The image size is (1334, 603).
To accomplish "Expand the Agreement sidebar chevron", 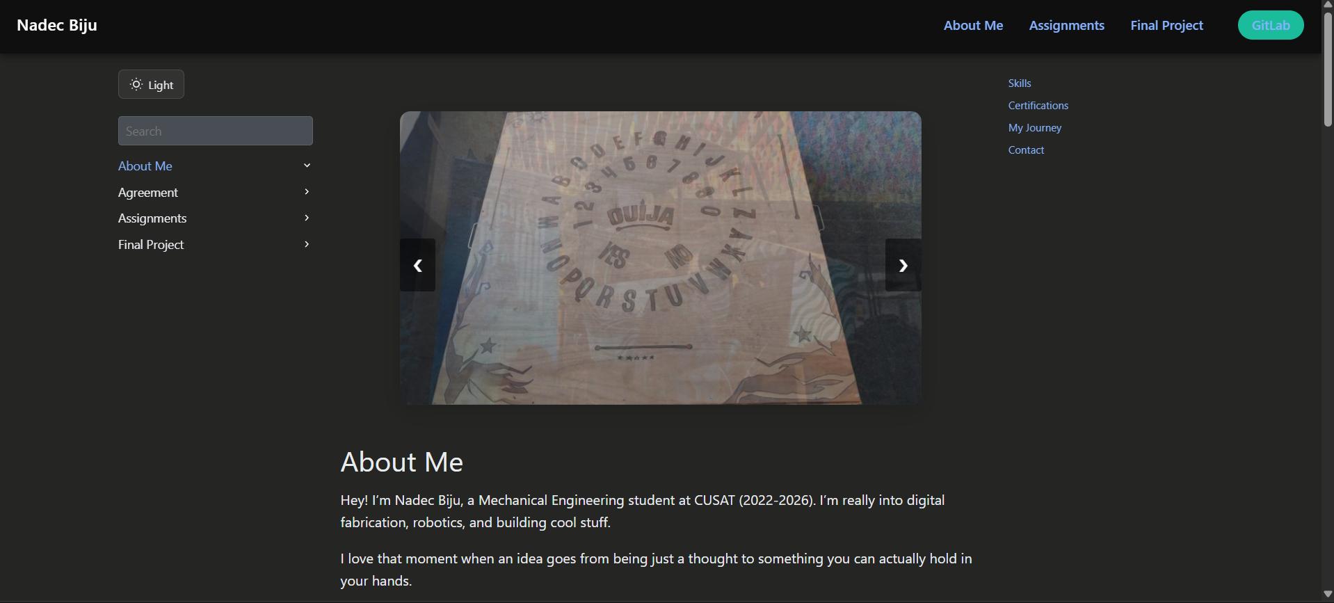I will 307,192.
